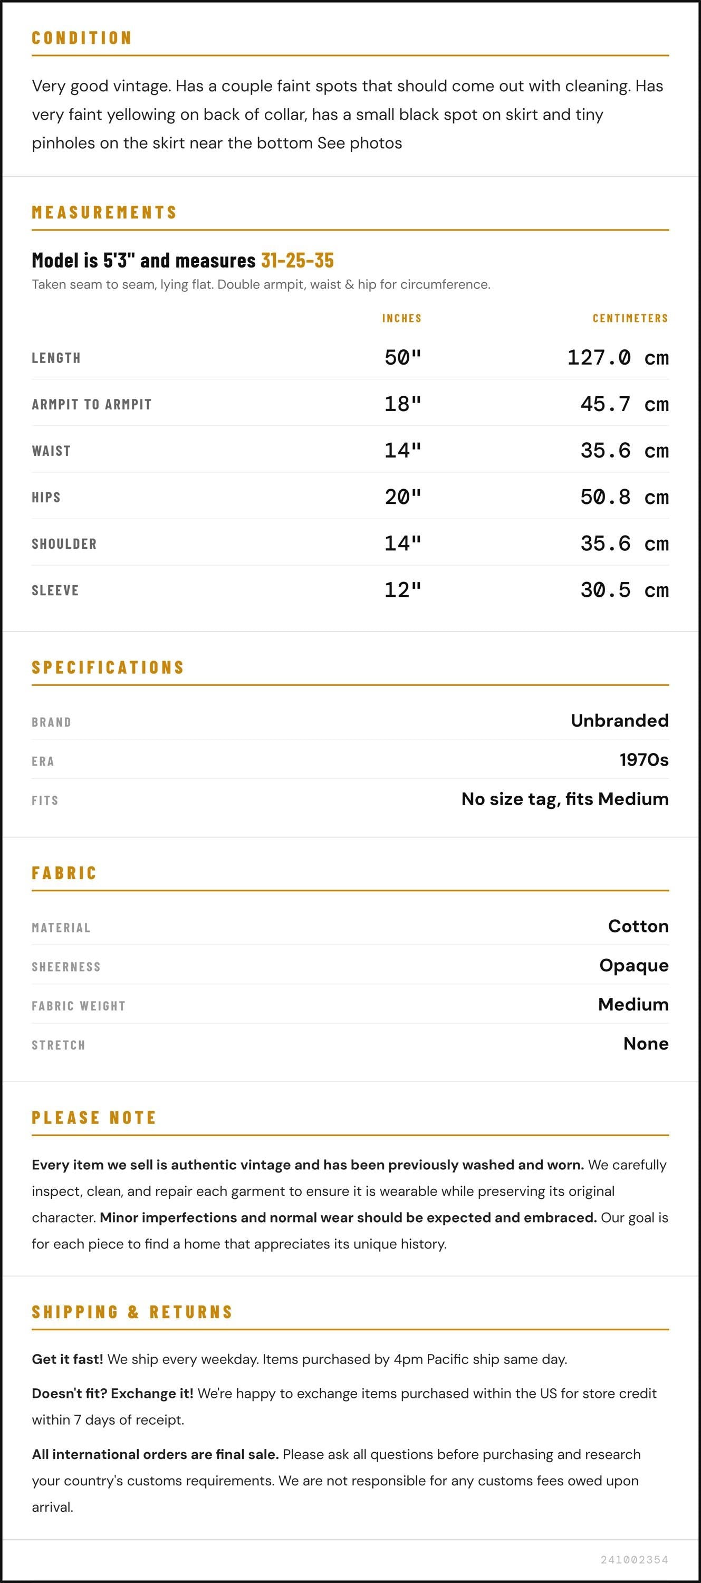Click the 35.6 cm waist value
Screen dimensions: 701x1583
click(x=624, y=451)
